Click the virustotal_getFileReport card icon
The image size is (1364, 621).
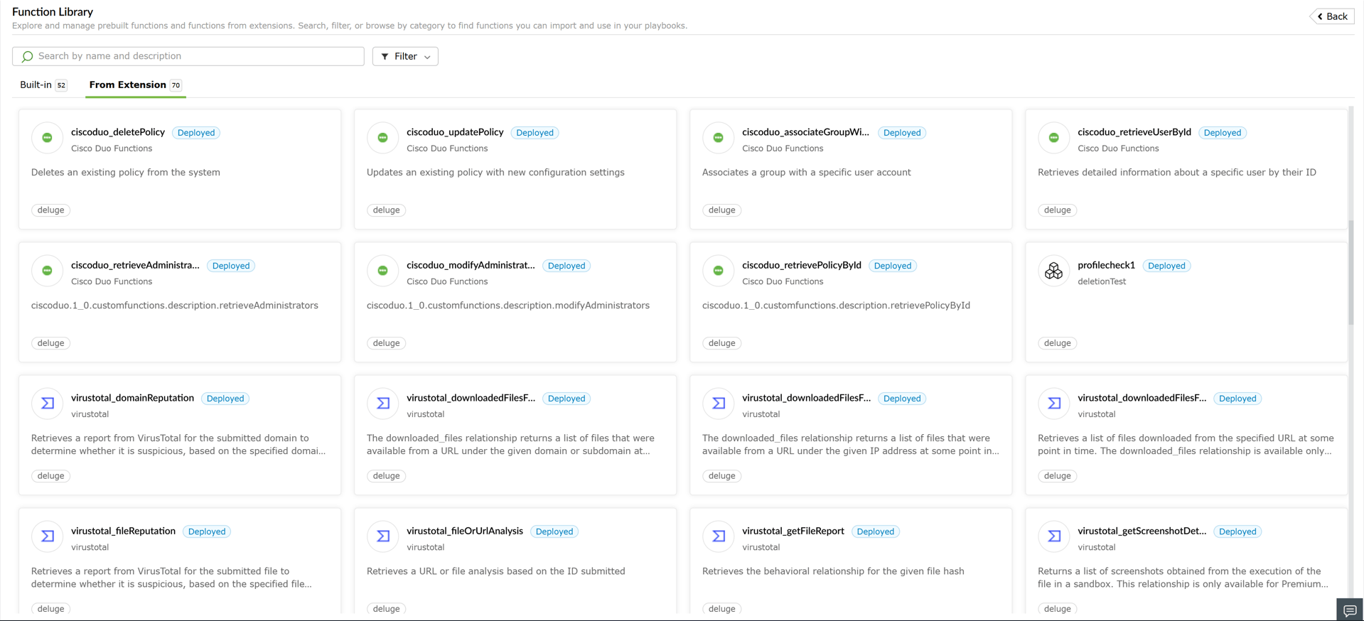click(x=718, y=536)
